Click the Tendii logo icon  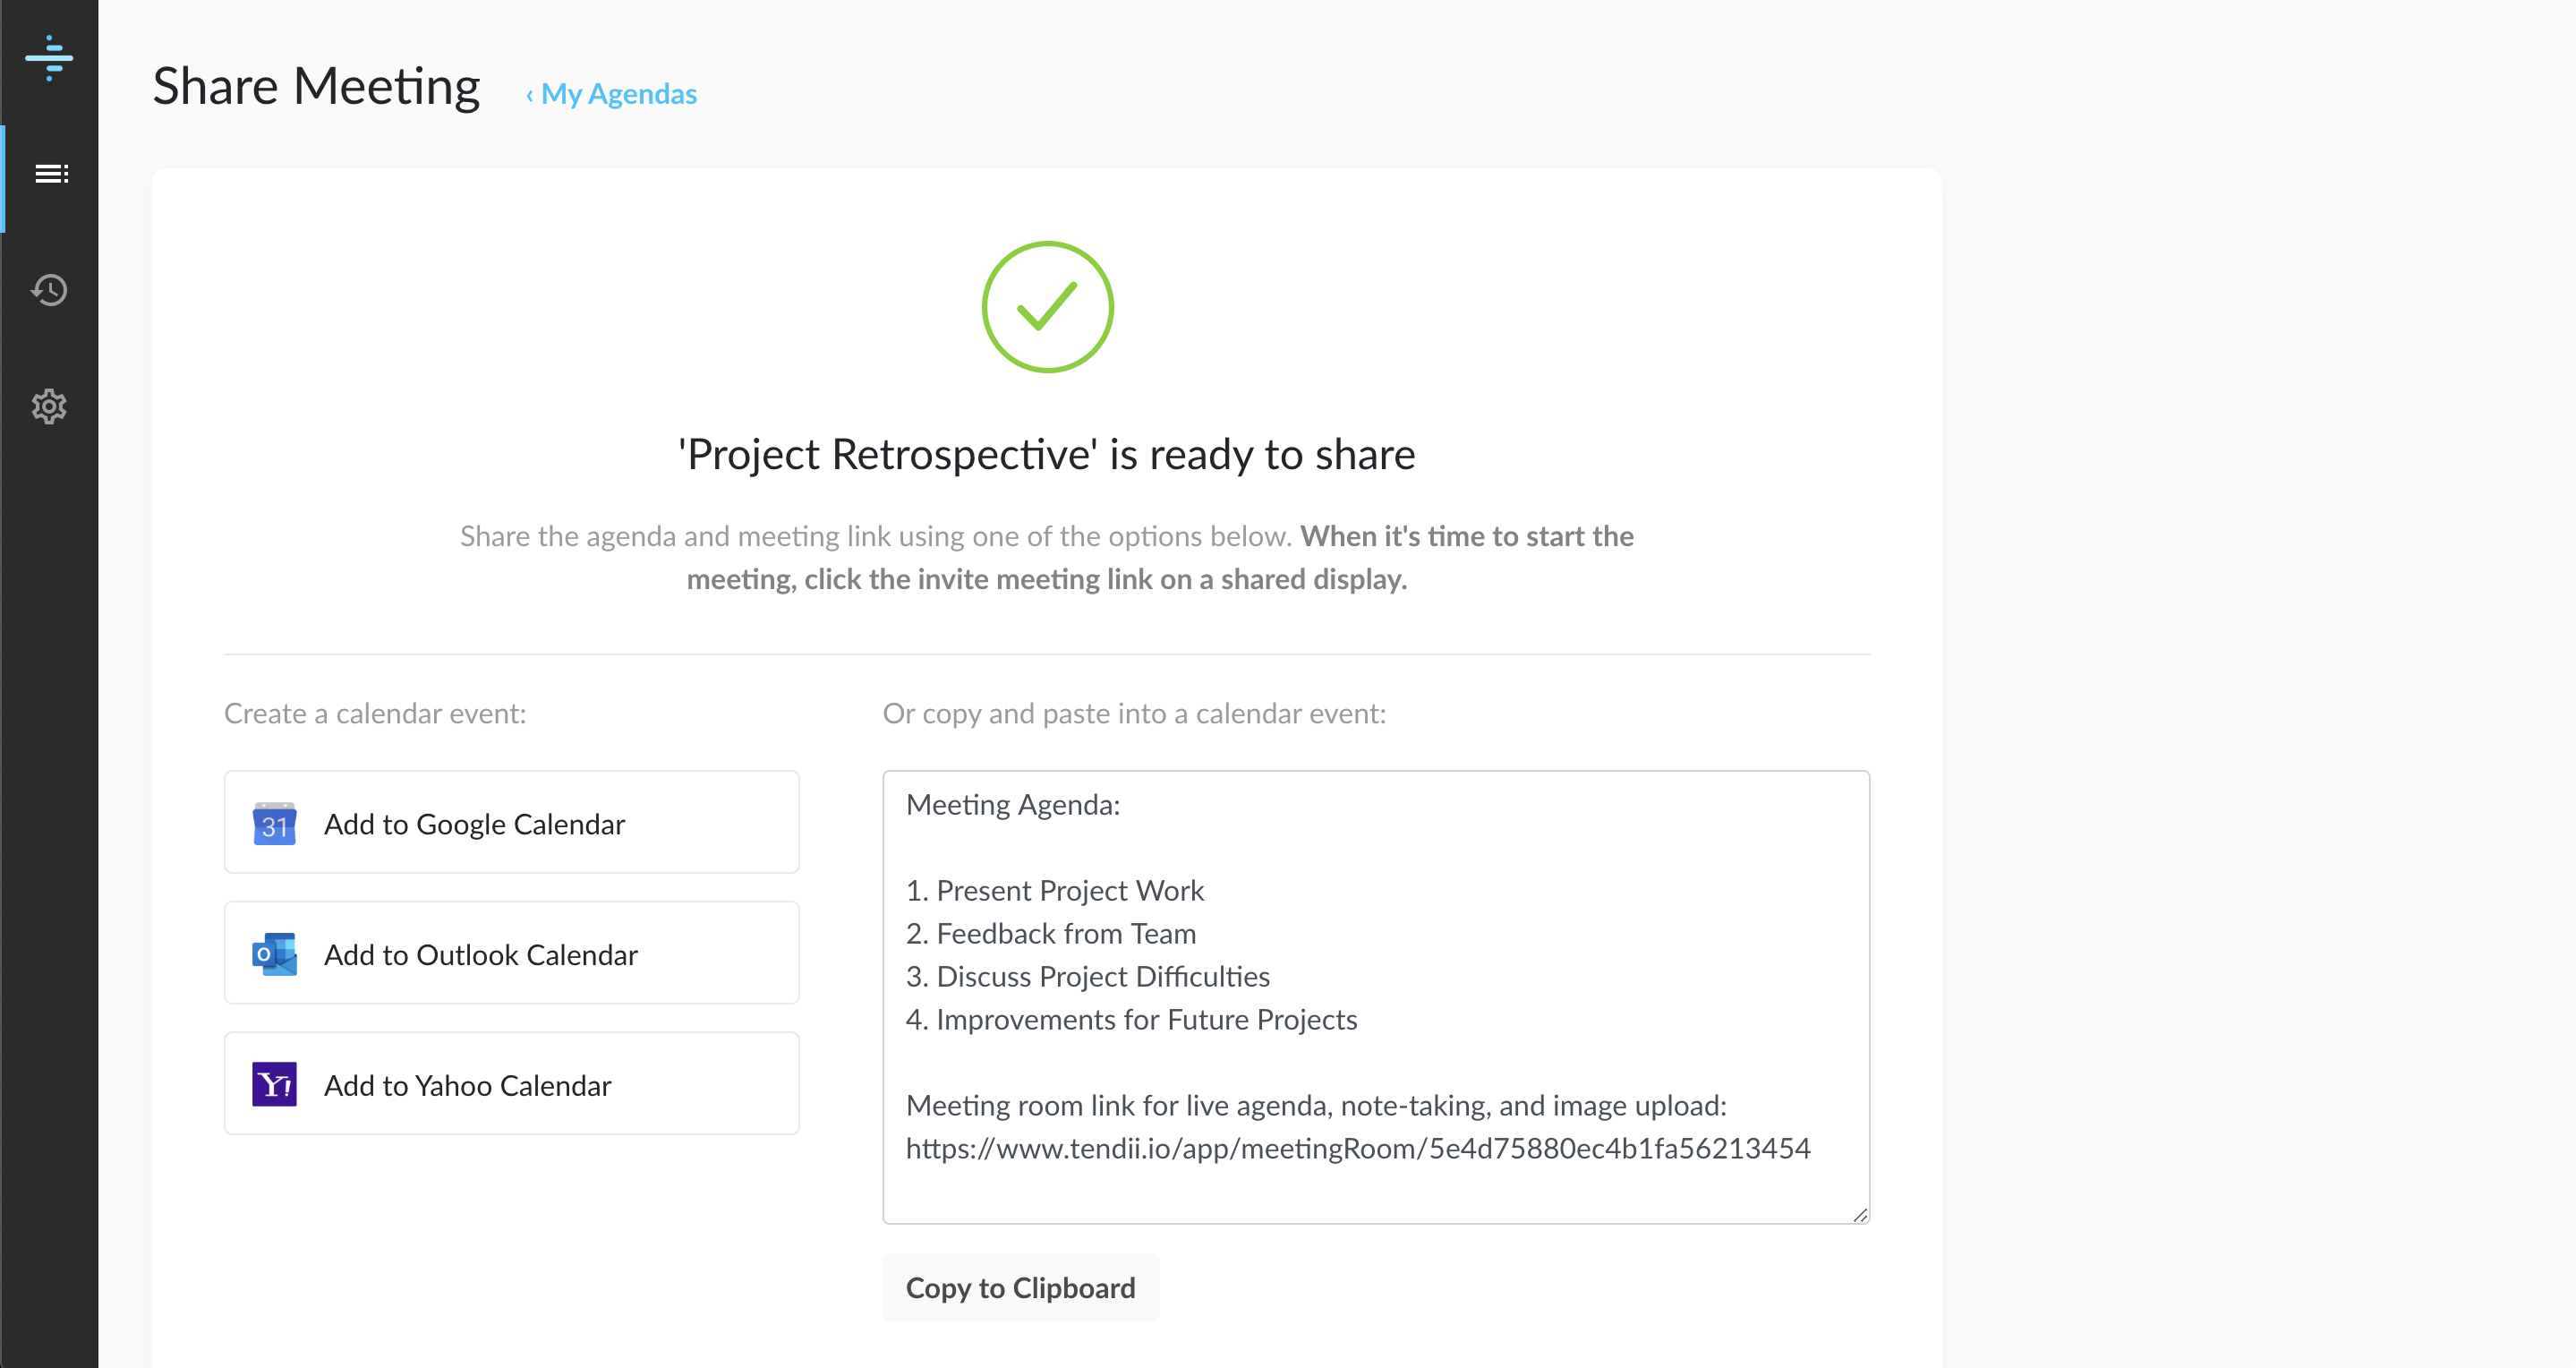(x=49, y=58)
